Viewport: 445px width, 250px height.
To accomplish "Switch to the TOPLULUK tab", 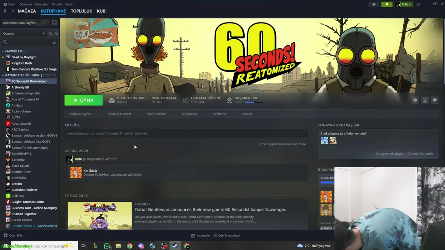I will [x=81, y=11].
